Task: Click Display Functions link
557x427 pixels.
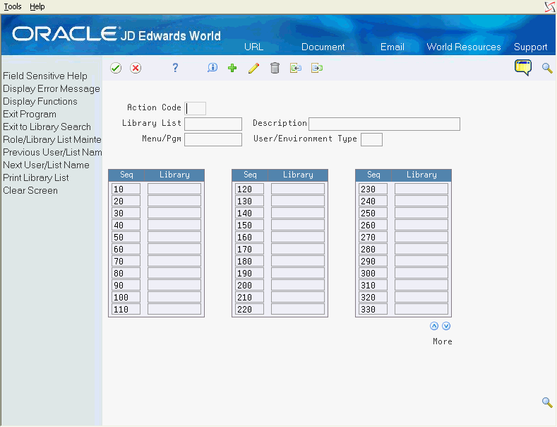Action: point(40,101)
